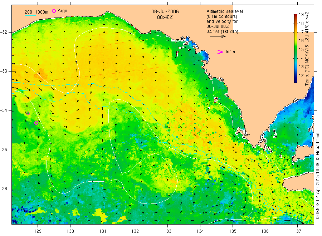
Task: Click the 15 label on color scale
Action: tap(301, 49)
